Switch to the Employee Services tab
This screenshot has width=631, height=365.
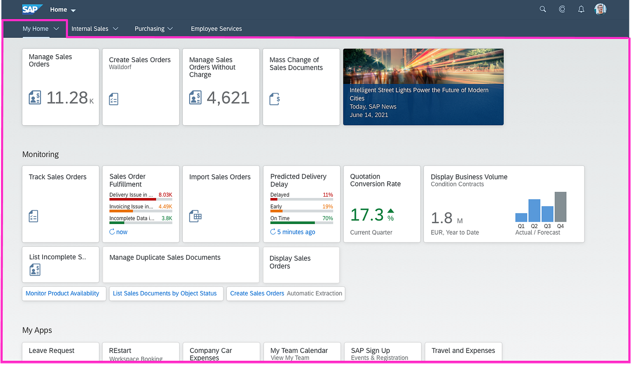pos(216,28)
